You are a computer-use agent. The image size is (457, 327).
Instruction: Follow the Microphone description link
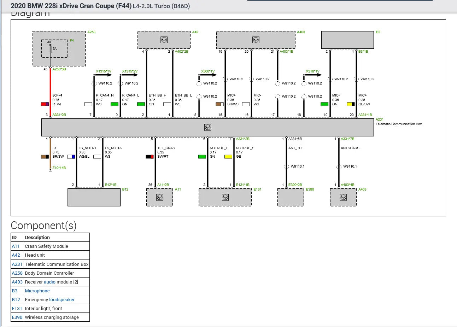point(37,291)
